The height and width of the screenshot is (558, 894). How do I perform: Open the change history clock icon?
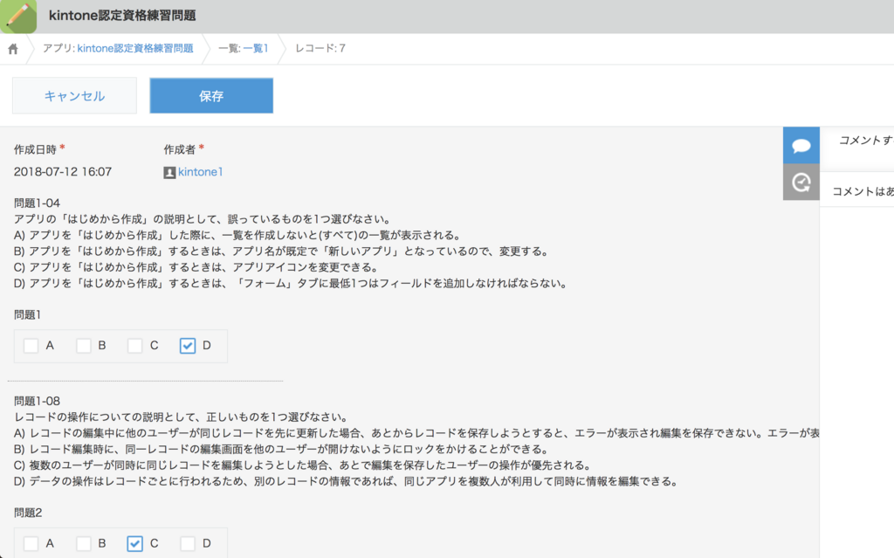point(801,182)
